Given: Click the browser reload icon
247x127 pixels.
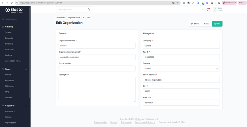Looking at the screenshot, I should [12, 3].
